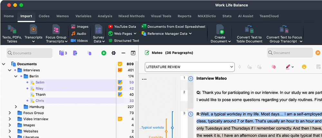Select the YouTube Data import option
This screenshot has width=322, height=138.
click(x=122, y=27)
